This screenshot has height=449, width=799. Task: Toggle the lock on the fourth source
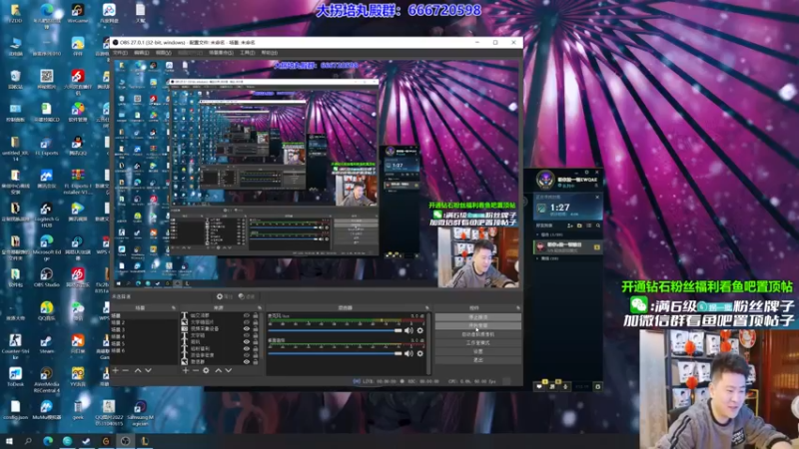point(256,335)
